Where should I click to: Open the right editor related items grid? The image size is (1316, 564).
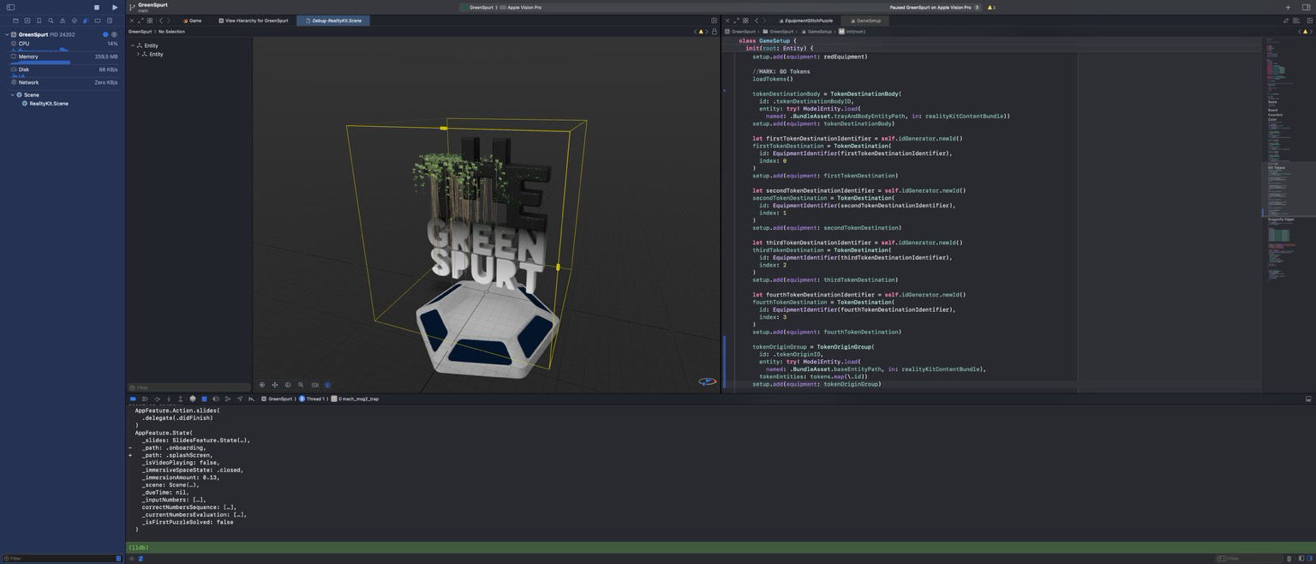click(745, 21)
